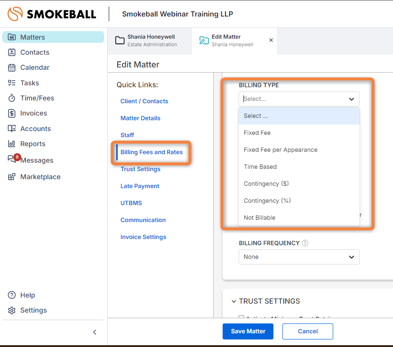The height and width of the screenshot is (347, 393).
Task: Jump to Client / Contacts section
Action: (x=144, y=101)
